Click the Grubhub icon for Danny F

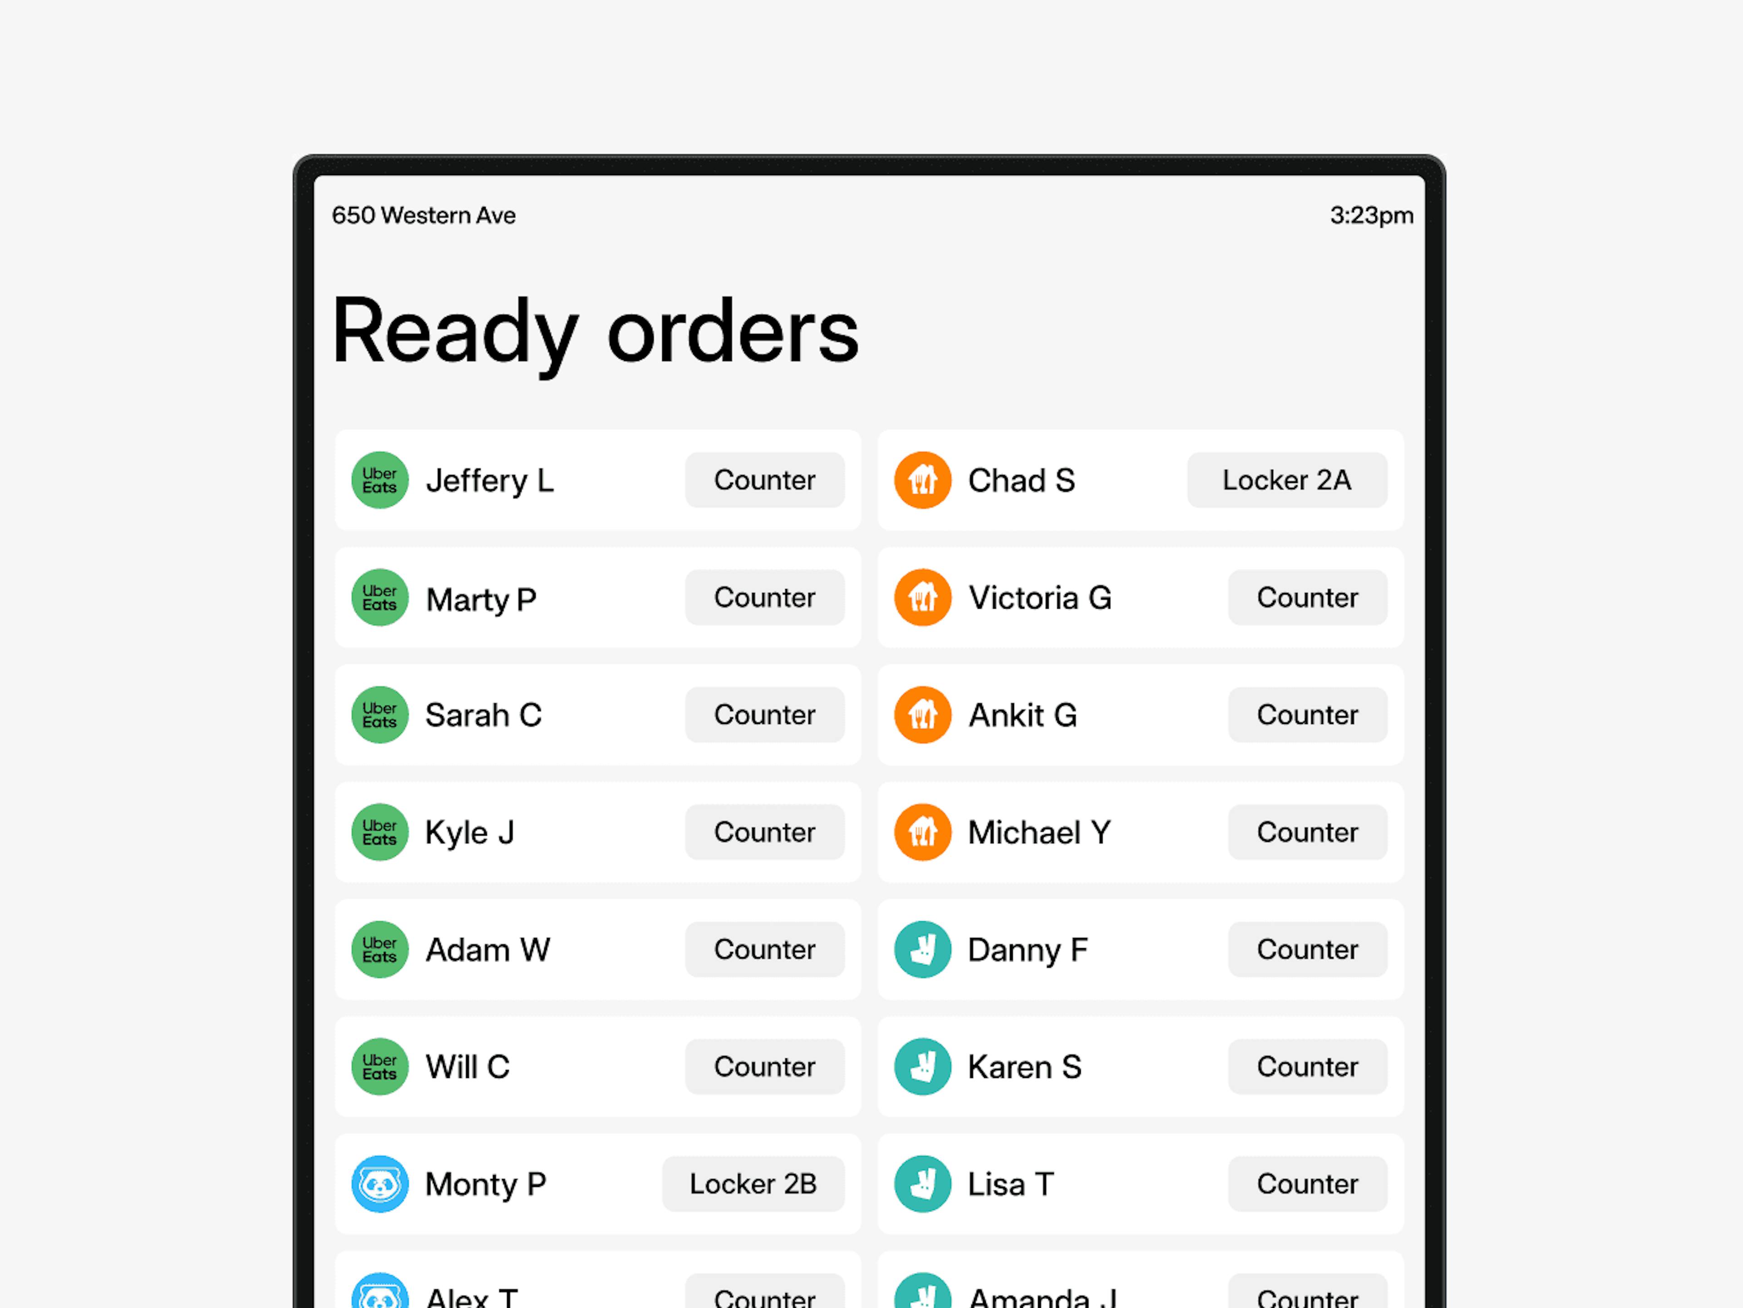923,949
